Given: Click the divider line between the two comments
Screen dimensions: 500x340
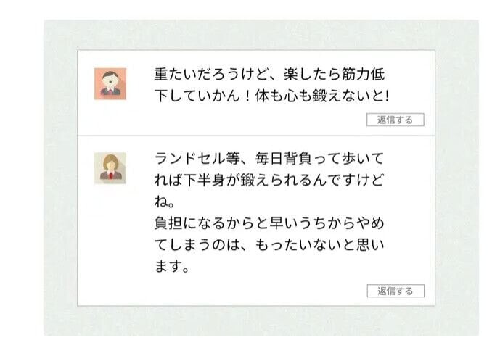Looking at the screenshot, I should click(256, 136).
